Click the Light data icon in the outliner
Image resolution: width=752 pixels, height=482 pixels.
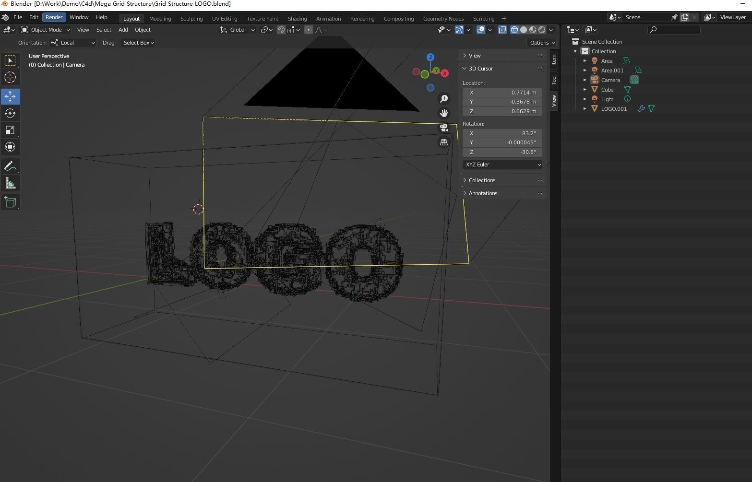pyautogui.click(x=627, y=99)
